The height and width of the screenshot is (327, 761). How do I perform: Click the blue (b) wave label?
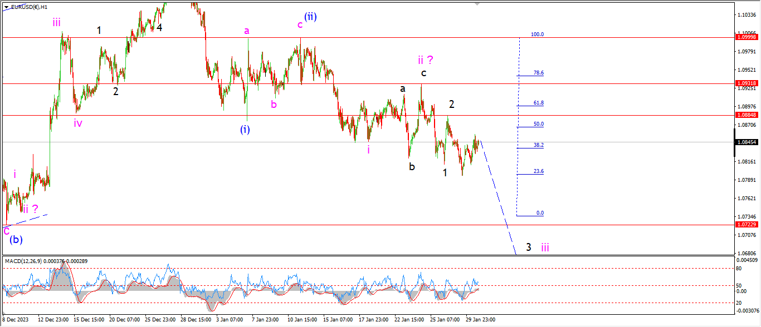point(16,240)
